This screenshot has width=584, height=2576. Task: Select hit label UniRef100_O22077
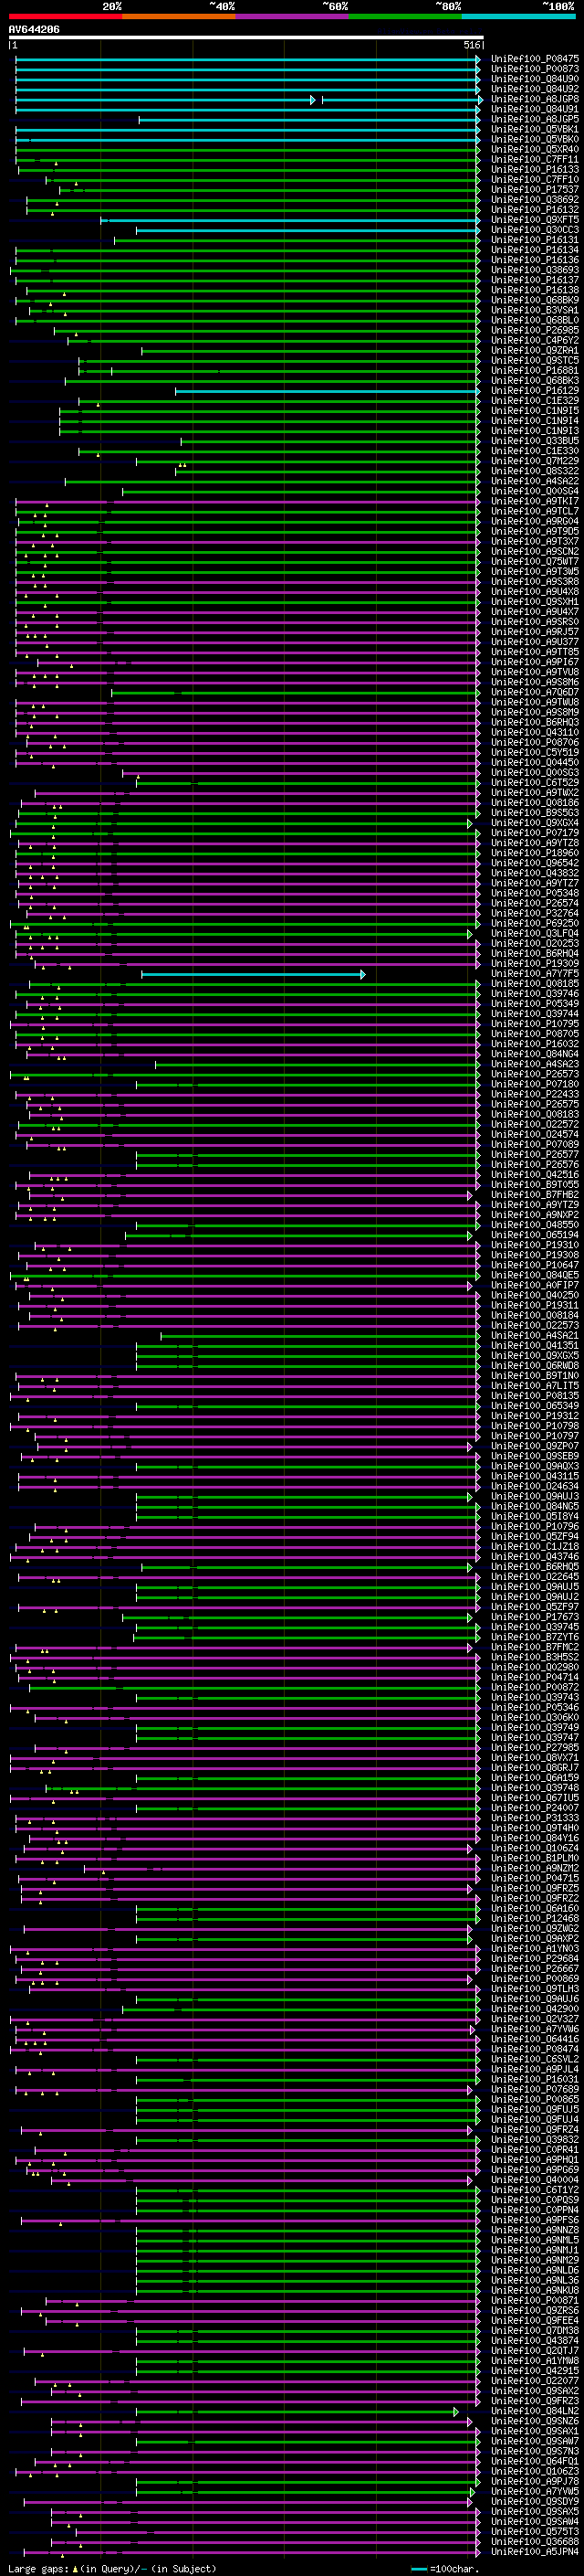[534, 2381]
